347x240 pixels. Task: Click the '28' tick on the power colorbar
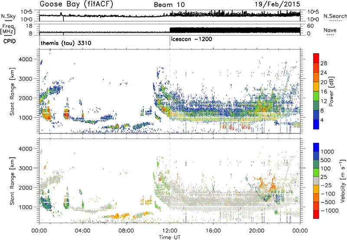tap(324, 63)
